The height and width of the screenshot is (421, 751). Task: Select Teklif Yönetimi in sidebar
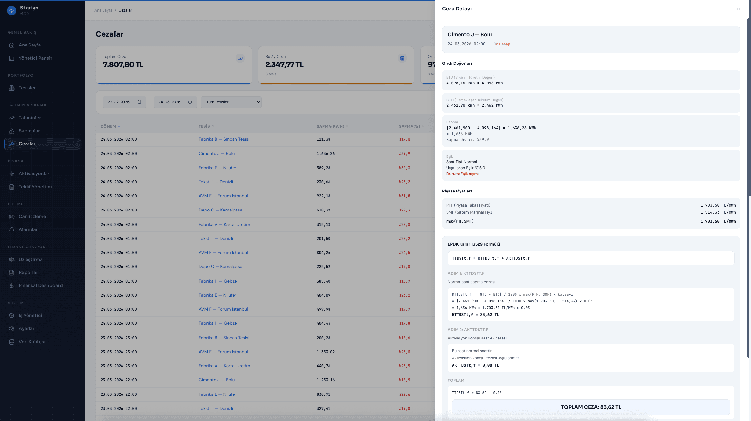click(x=35, y=187)
